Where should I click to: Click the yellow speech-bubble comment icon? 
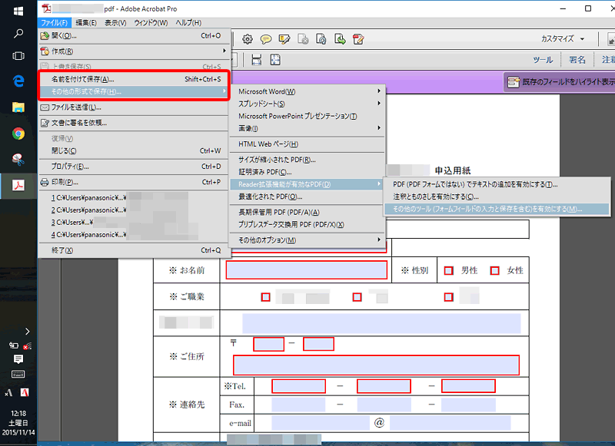click(x=266, y=38)
